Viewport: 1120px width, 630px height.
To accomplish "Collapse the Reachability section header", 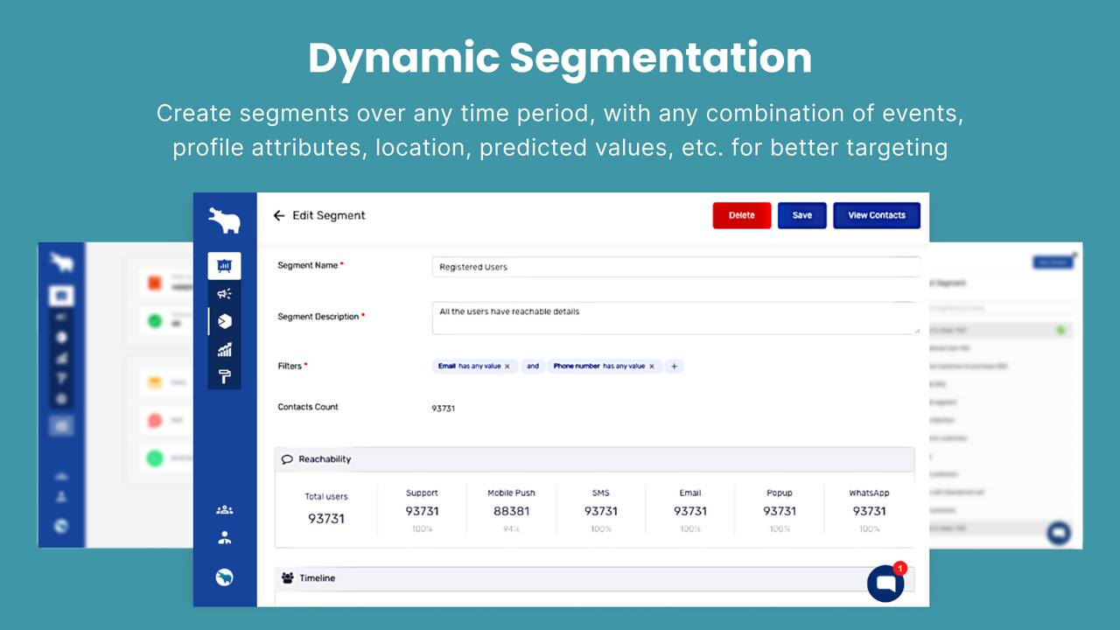I will tap(595, 459).
